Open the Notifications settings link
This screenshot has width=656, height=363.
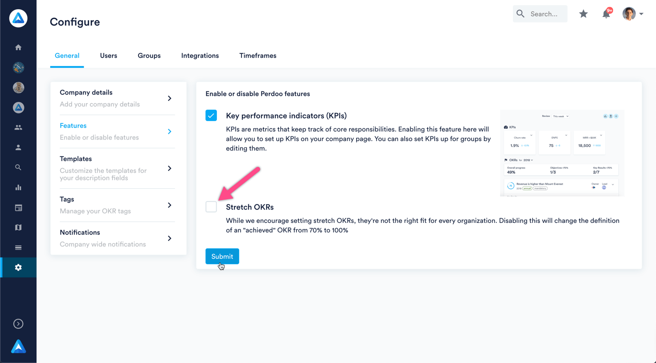coord(118,238)
